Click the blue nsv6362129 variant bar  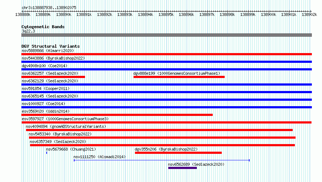coord(166,84)
